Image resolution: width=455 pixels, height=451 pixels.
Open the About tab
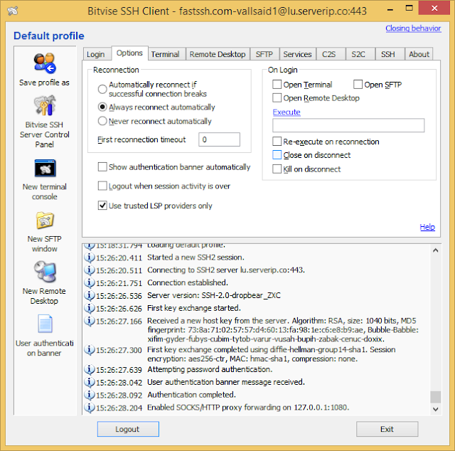[419, 54]
